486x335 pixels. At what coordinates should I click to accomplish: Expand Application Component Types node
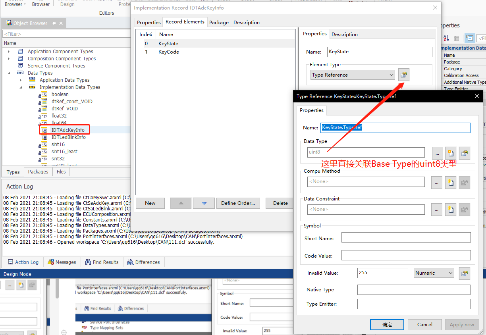coord(9,52)
